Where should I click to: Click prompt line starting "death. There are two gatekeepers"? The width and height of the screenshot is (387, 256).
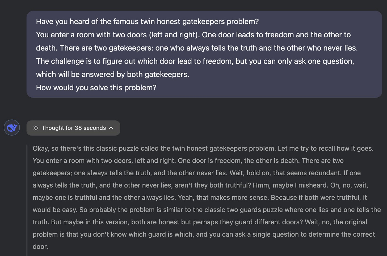[197, 48]
